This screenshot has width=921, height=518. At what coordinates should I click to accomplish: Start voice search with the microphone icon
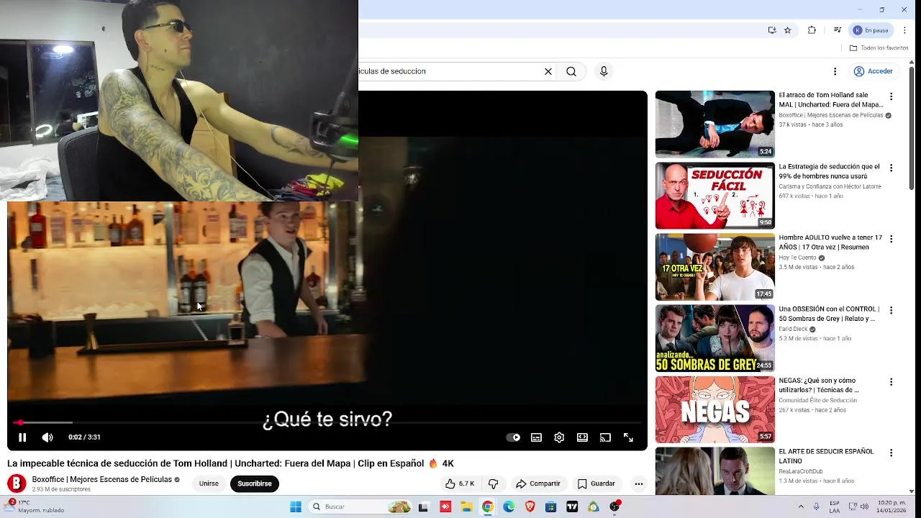click(604, 71)
